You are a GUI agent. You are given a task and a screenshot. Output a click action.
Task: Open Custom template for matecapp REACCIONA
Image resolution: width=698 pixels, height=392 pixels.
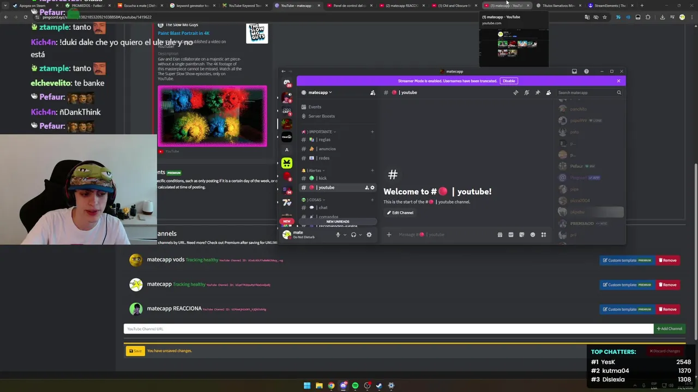(627, 309)
